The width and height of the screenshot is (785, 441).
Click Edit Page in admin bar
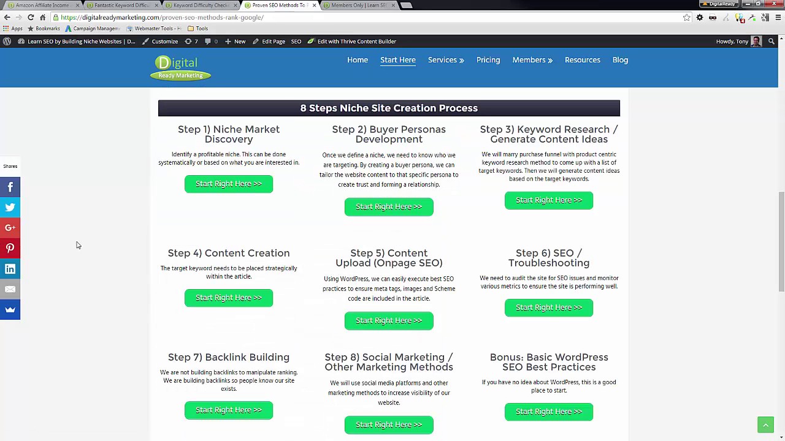coord(269,41)
